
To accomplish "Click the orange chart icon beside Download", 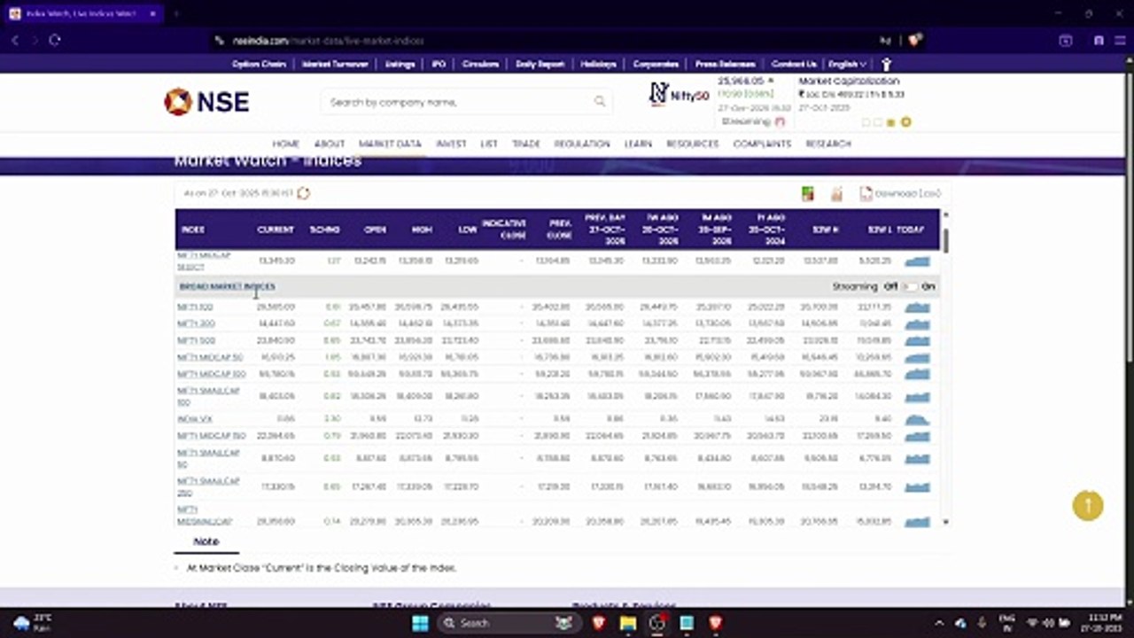I will (836, 193).
